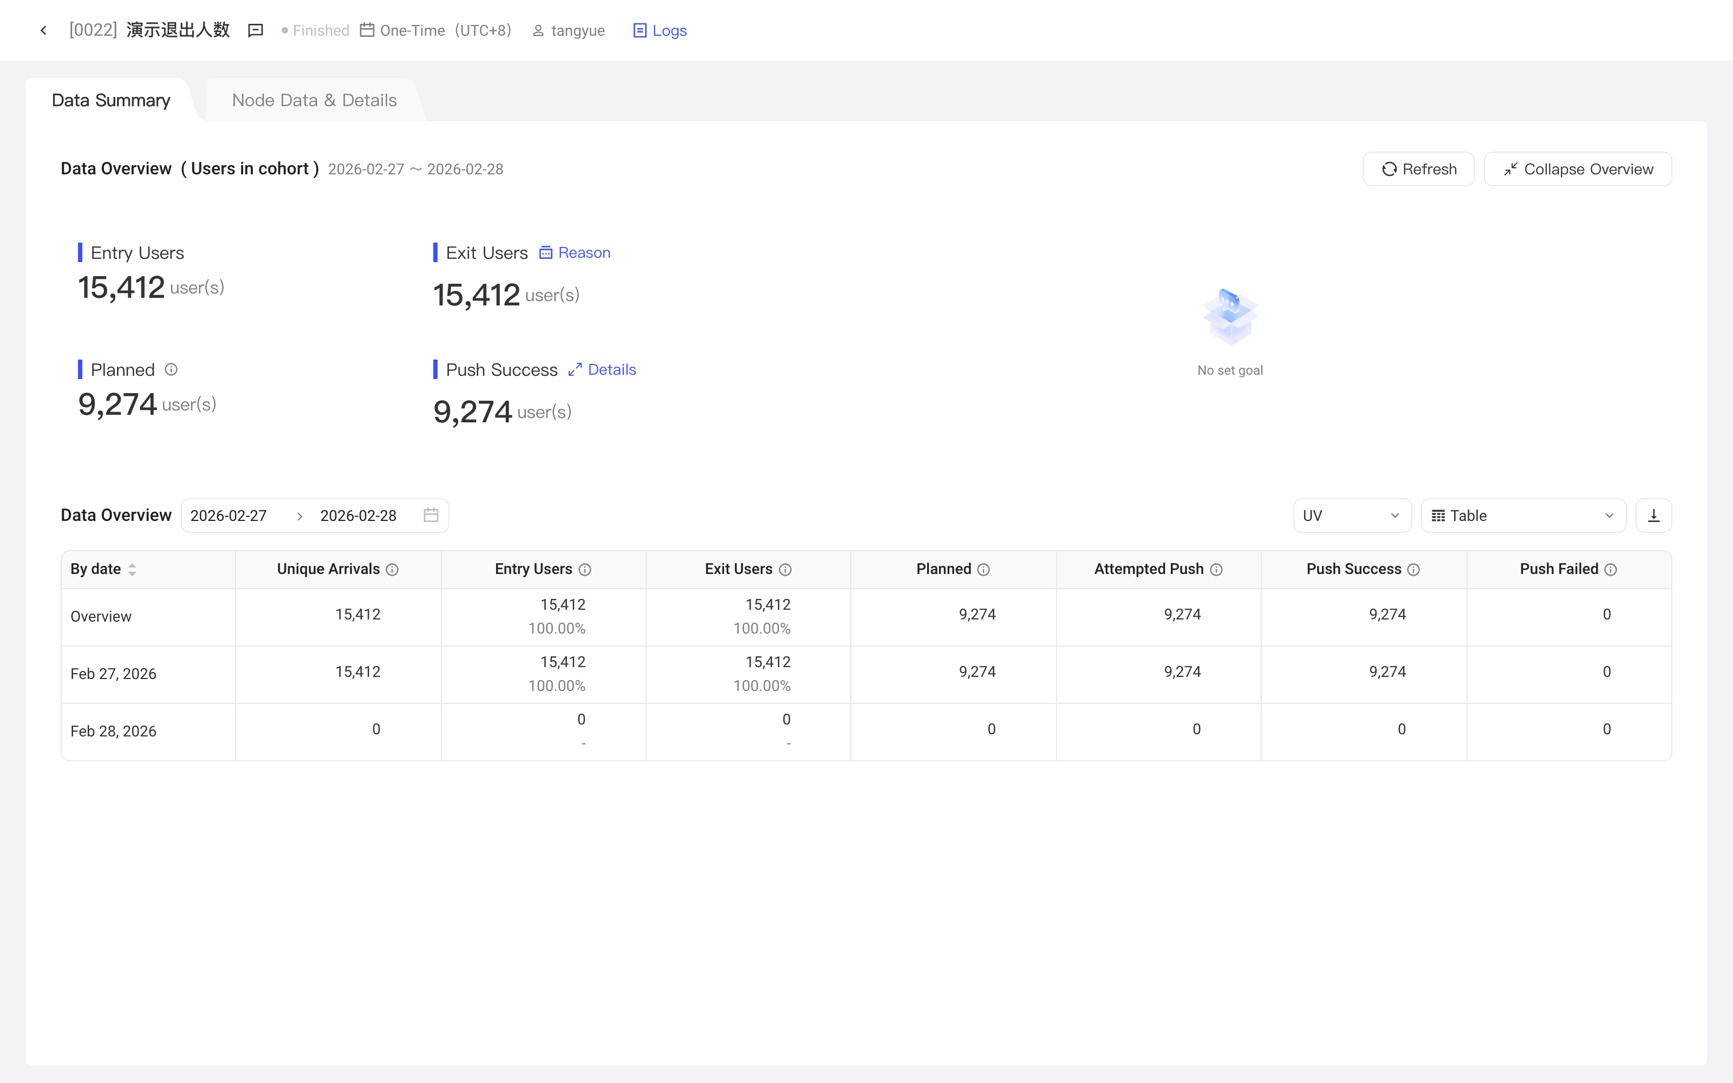This screenshot has height=1083, width=1733.
Task: Click the Feb 27, 2026 row label
Action: click(113, 674)
